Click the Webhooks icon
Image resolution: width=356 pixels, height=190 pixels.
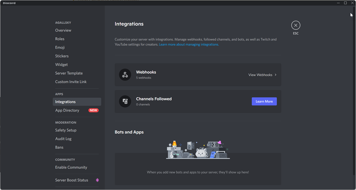tap(125, 75)
